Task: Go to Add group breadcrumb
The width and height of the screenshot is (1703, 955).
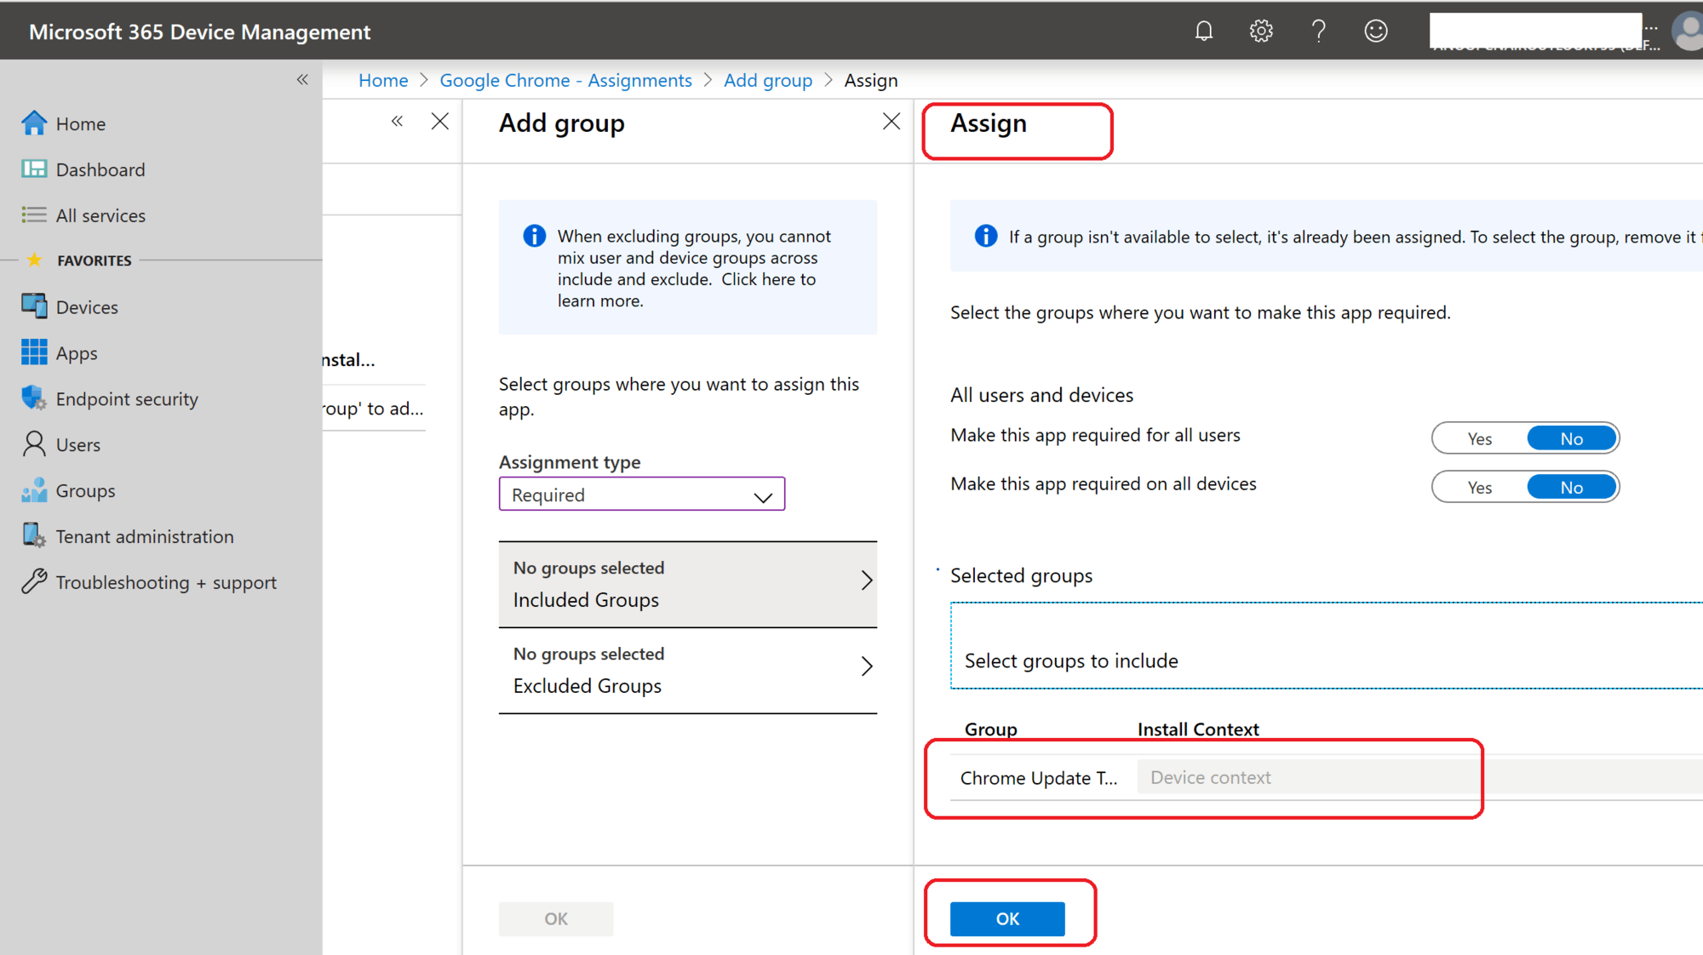Action: pos(768,80)
